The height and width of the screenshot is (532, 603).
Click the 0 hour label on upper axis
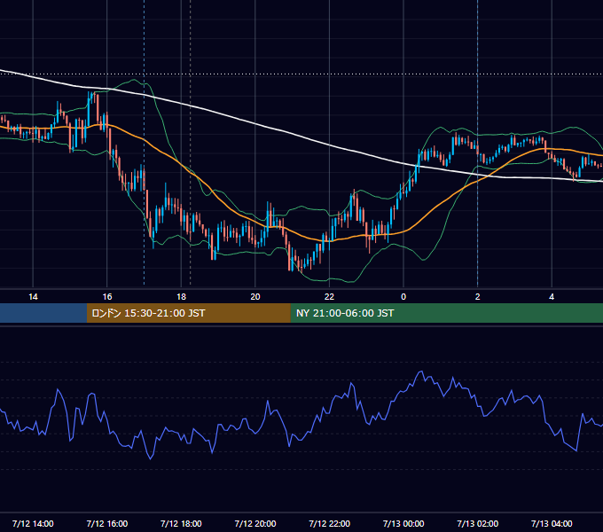(403, 297)
